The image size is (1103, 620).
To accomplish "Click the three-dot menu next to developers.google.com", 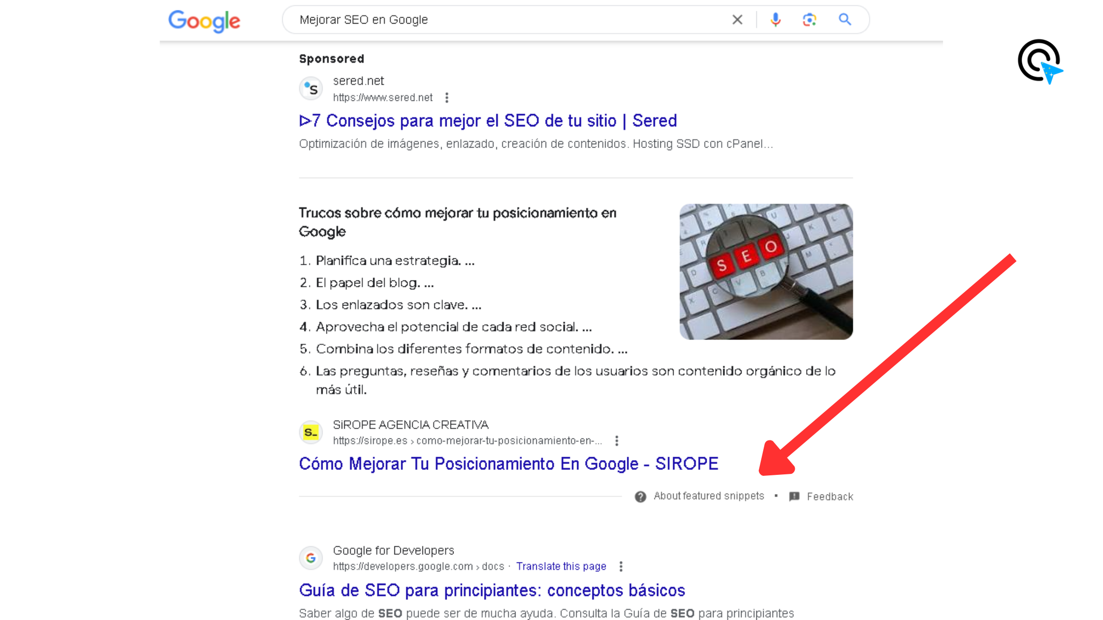I will pos(621,566).
